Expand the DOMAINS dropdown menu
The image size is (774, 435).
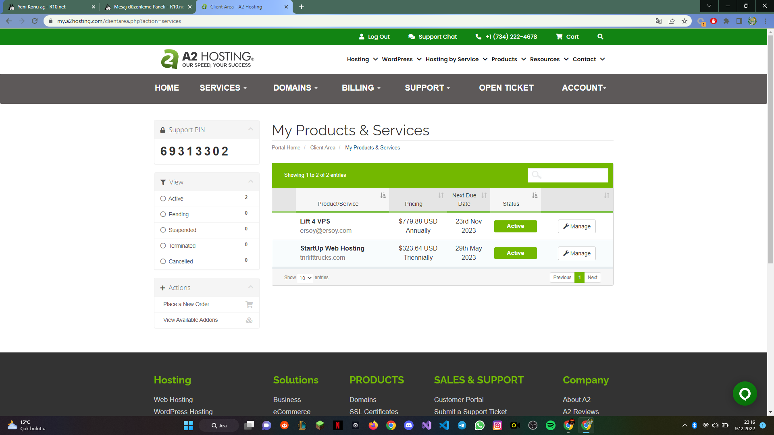click(x=295, y=88)
